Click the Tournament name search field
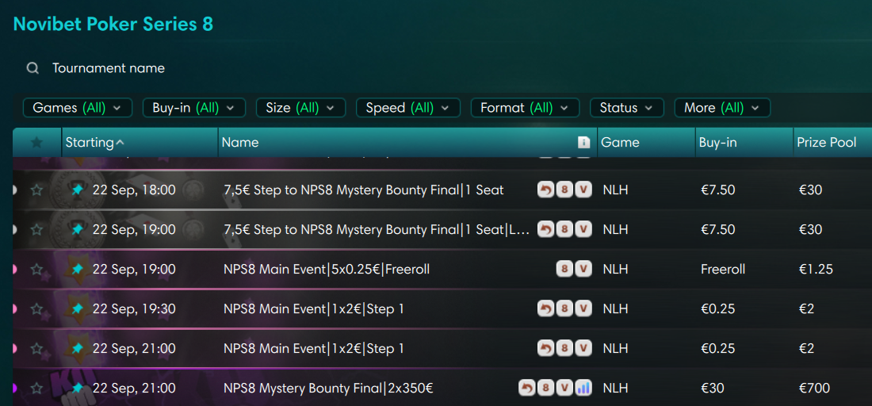Viewport: 872px width, 406px height. 109,68
